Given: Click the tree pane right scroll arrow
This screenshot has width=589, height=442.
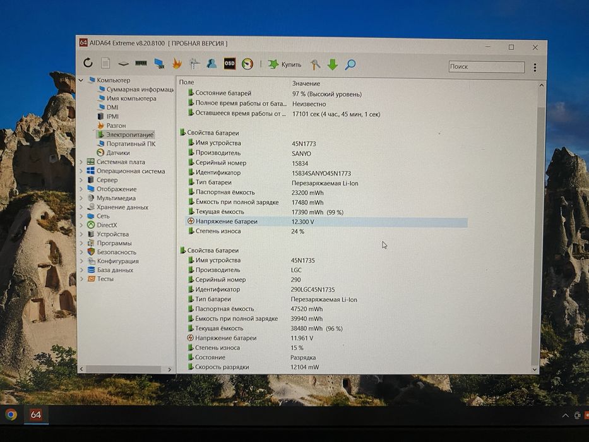Looking at the screenshot, I should click(169, 369).
